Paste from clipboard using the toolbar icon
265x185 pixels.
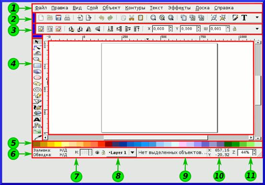(140, 18)
